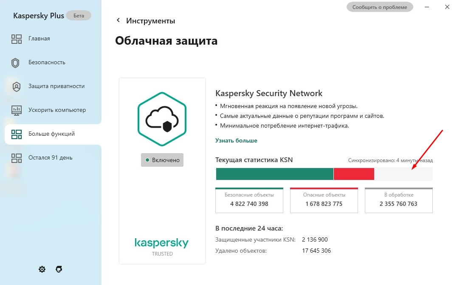
Task: Click the Больше функций grid icon
Action: tap(17, 134)
